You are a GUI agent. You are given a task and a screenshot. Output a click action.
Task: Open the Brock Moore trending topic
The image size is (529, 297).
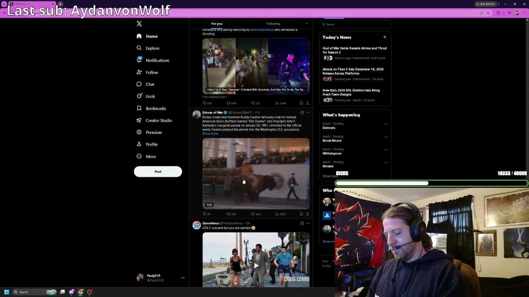click(332, 141)
